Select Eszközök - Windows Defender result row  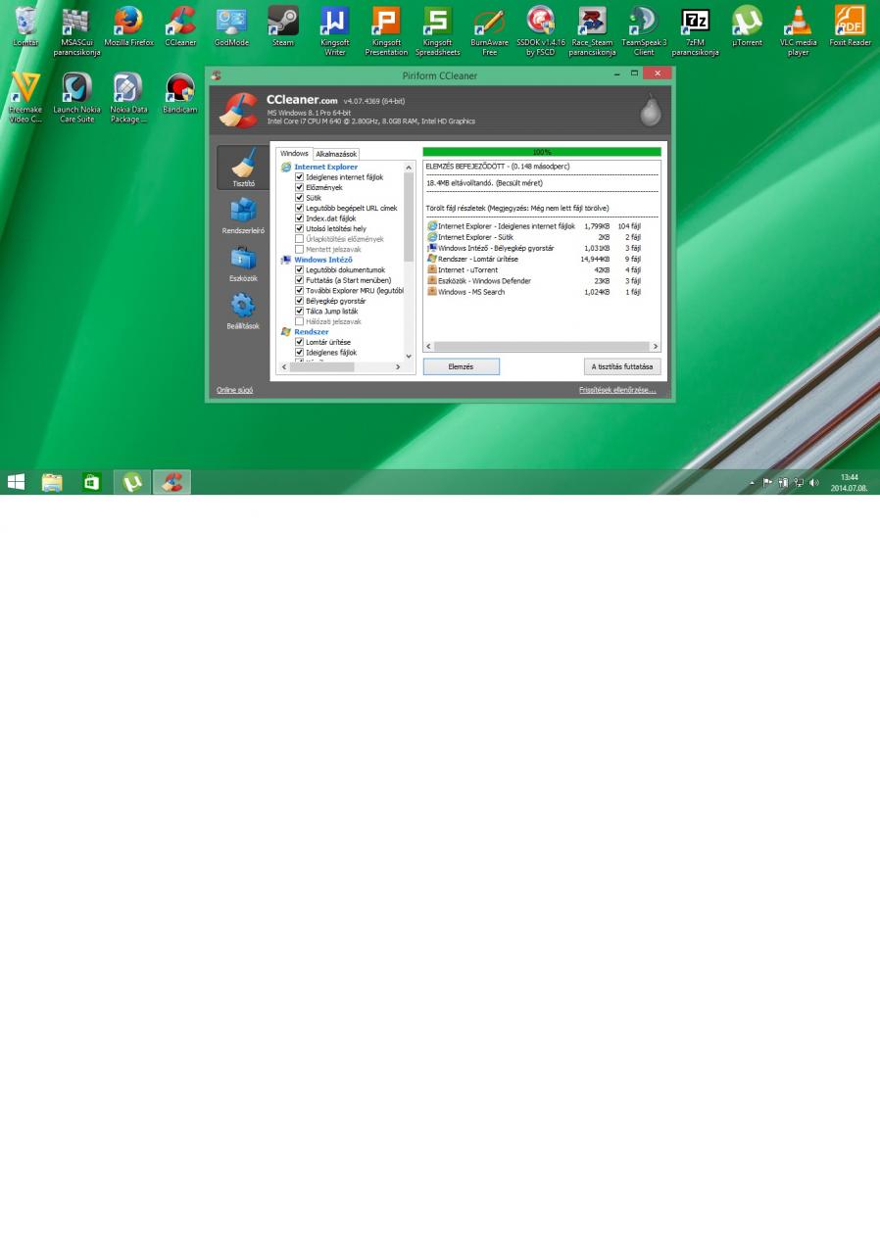click(534, 281)
